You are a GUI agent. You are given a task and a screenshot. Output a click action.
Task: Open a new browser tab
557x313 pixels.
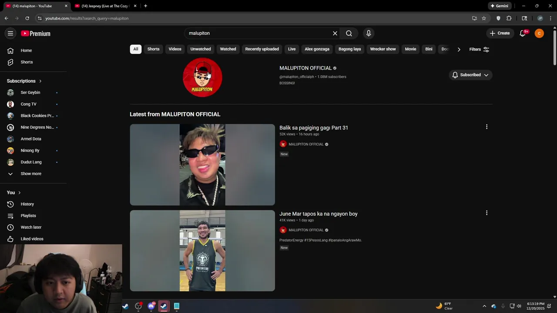click(x=145, y=6)
